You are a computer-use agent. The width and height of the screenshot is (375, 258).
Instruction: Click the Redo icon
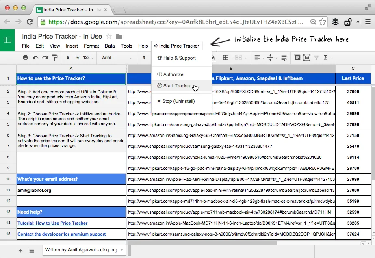pyautogui.click(x=44, y=57)
